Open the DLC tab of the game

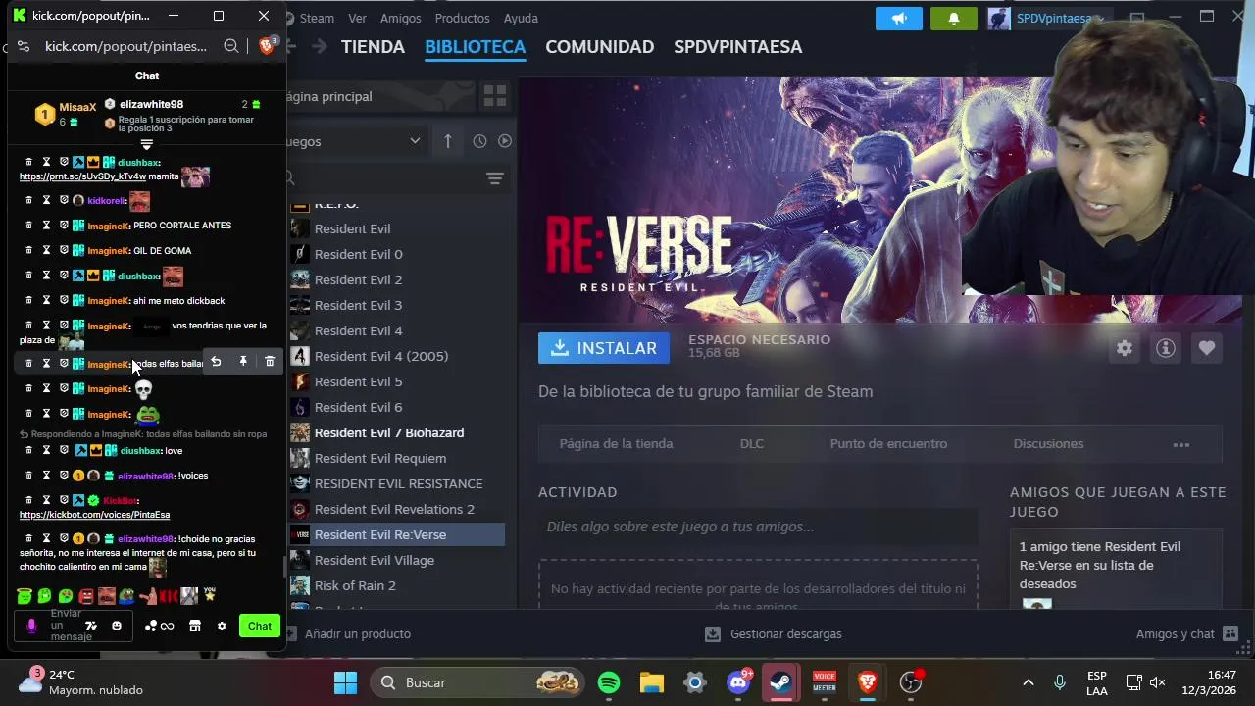pyautogui.click(x=751, y=443)
